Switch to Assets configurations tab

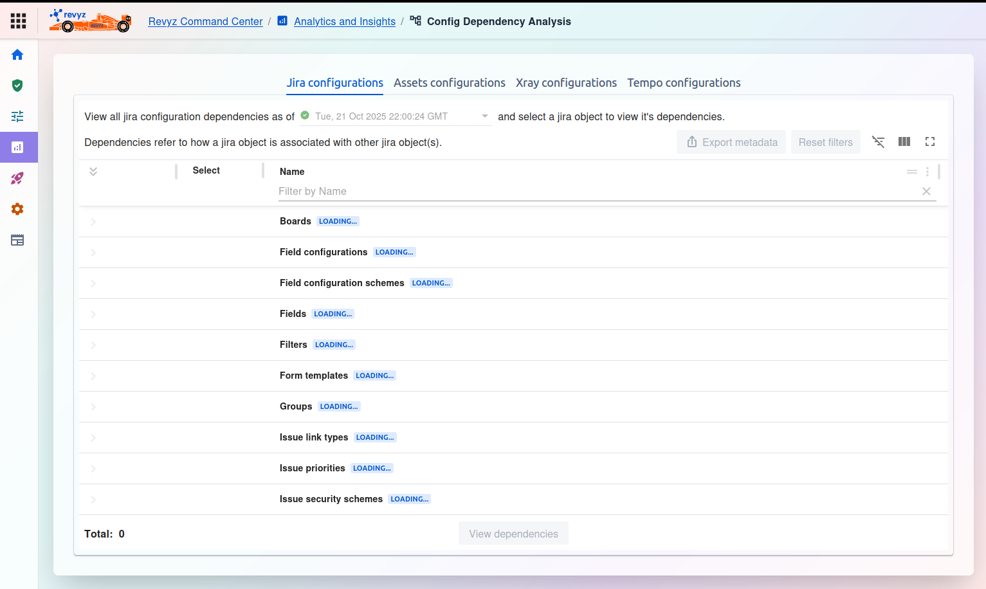coord(449,83)
